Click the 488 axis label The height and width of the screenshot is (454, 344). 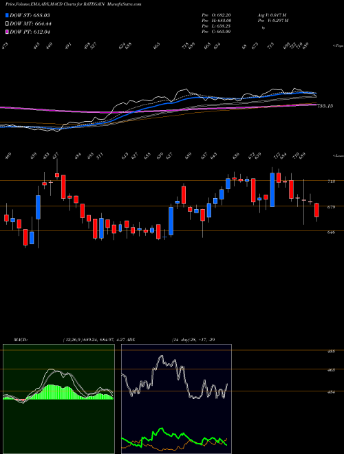(332, 352)
